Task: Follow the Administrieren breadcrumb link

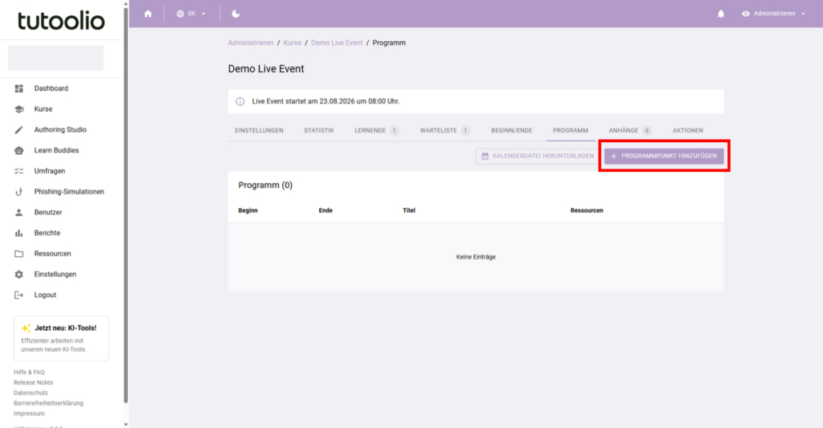Action: [x=251, y=43]
